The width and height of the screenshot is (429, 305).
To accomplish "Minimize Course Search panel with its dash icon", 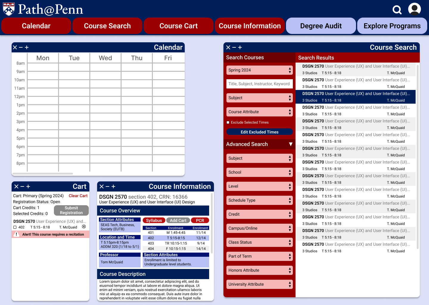I will [x=234, y=47].
